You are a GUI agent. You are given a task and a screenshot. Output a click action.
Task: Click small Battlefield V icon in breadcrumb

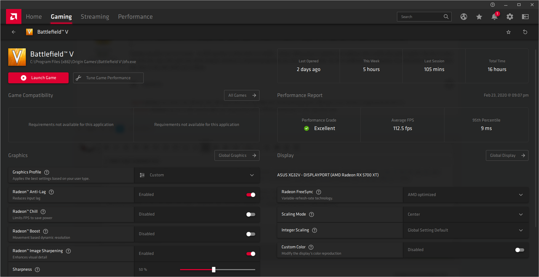click(29, 32)
